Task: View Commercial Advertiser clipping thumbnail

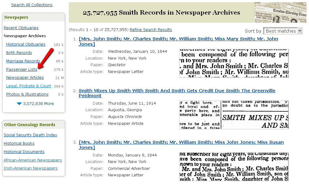Action: (234, 166)
